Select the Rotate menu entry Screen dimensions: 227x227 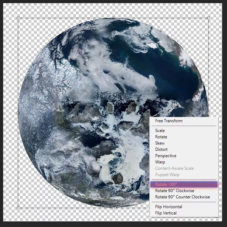point(184,137)
